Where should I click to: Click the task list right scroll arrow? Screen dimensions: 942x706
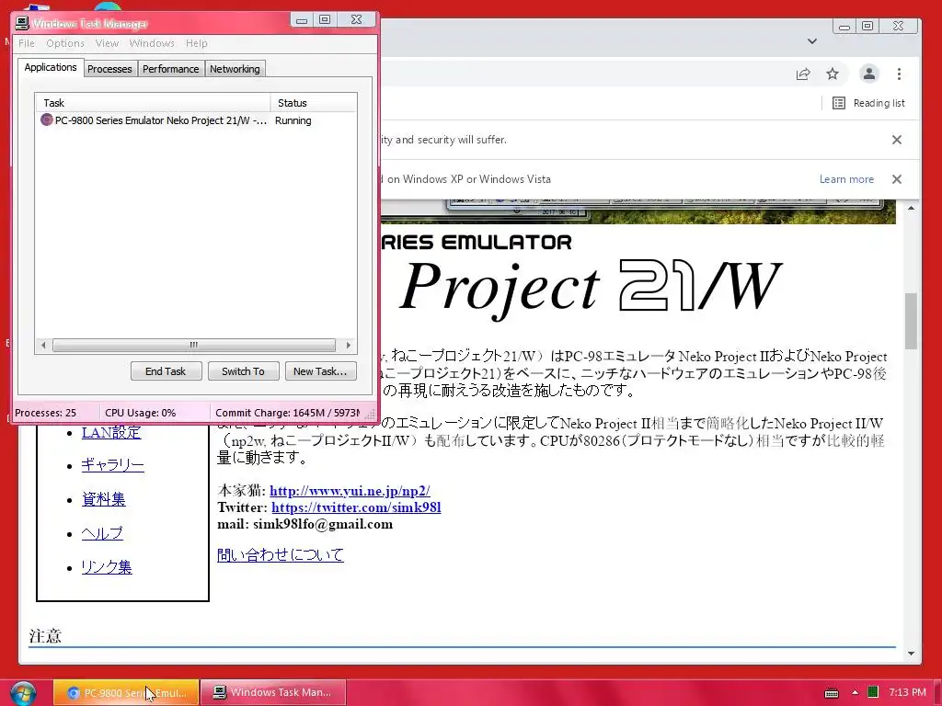[349, 346]
